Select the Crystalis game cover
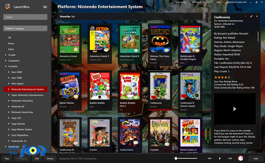The width and height of the screenshot is (265, 163). click(160, 133)
